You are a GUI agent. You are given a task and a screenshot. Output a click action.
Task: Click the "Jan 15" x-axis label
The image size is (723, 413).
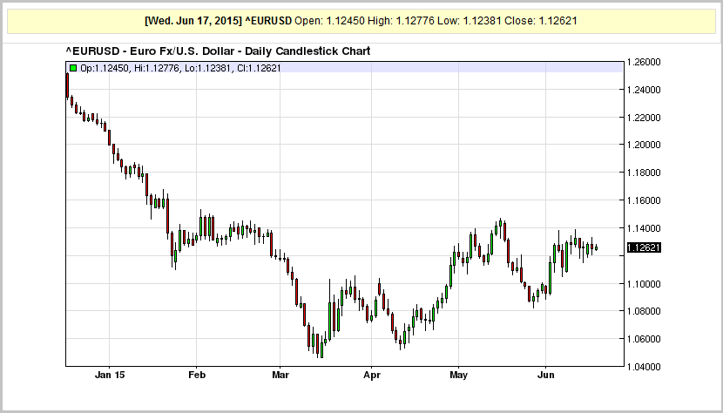pos(110,375)
